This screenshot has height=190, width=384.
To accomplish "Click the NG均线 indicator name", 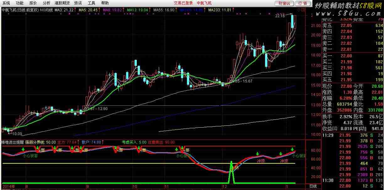I will pos(46,10).
